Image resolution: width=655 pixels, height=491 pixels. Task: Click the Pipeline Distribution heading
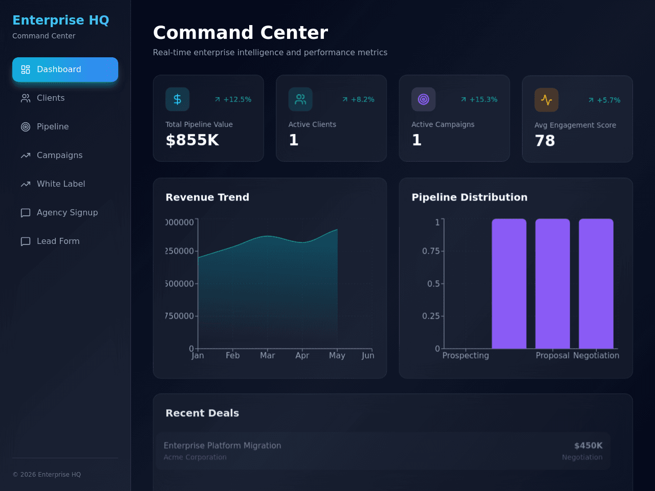469,197
